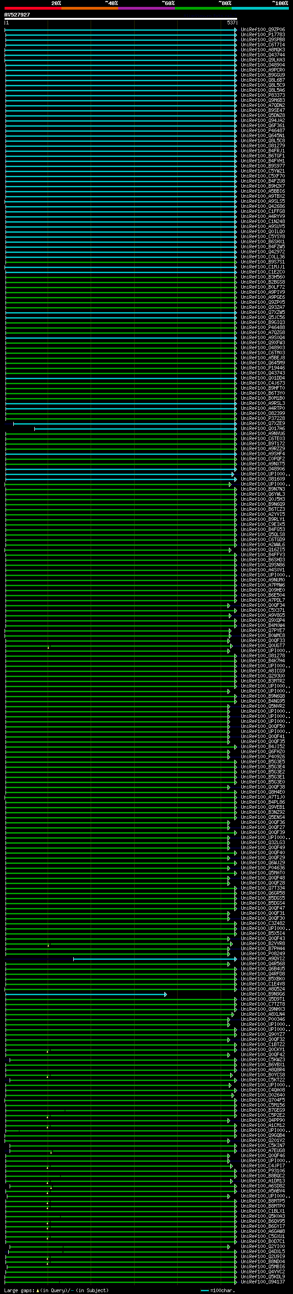This screenshot has width=293, height=1294.
Task: Select the AV527927 query label
Action: coord(17,15)
